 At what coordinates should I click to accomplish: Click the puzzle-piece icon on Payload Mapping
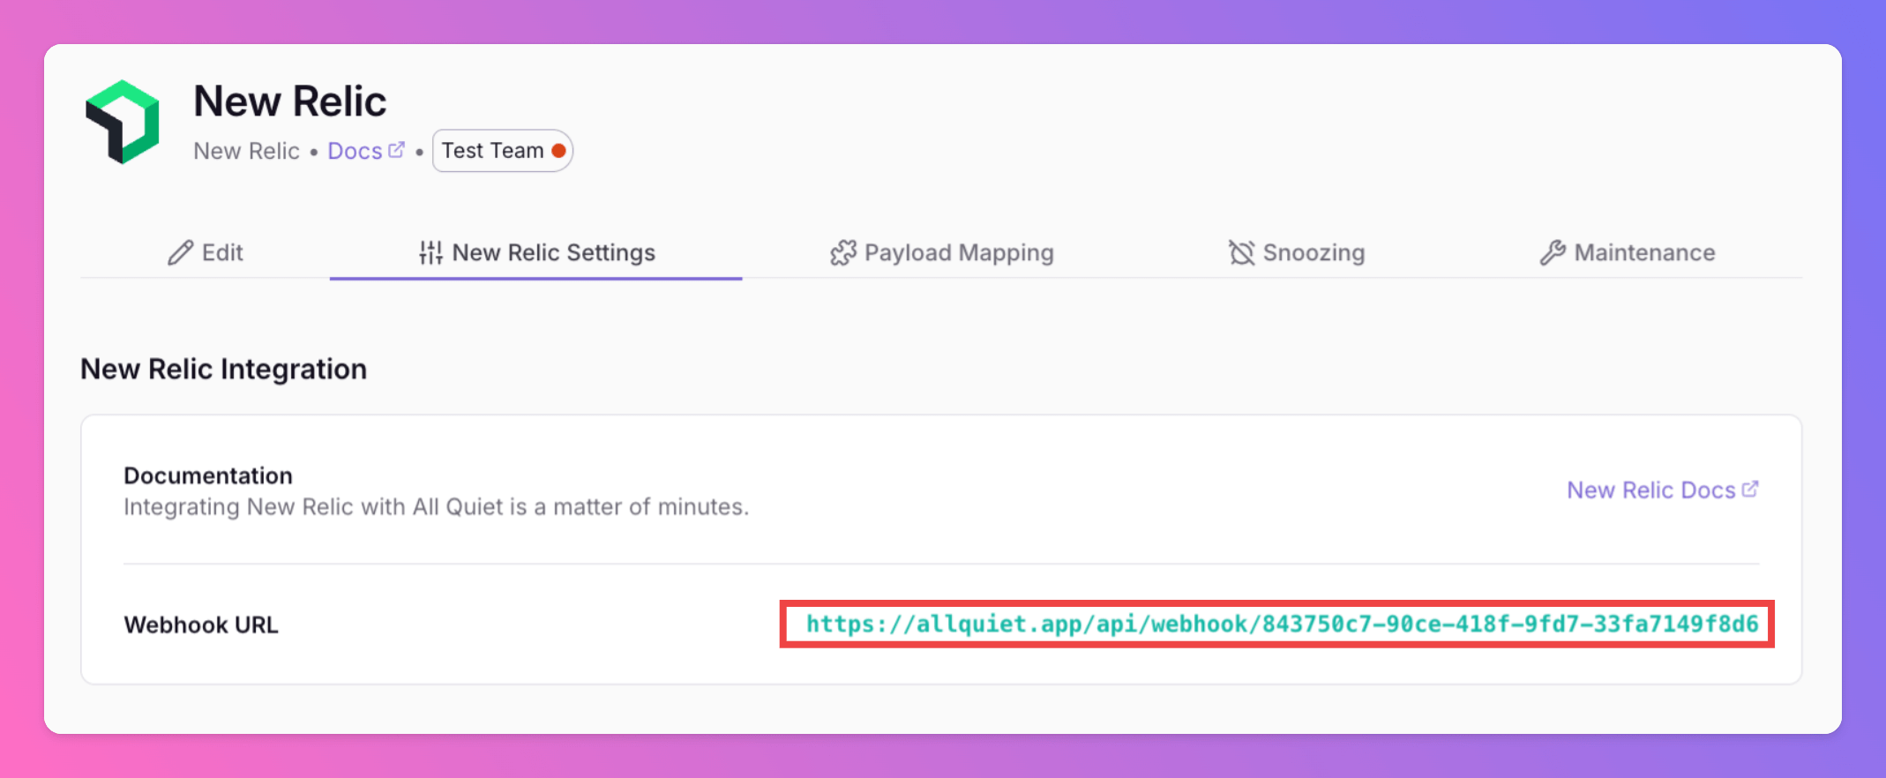click(x=843, y=253)
